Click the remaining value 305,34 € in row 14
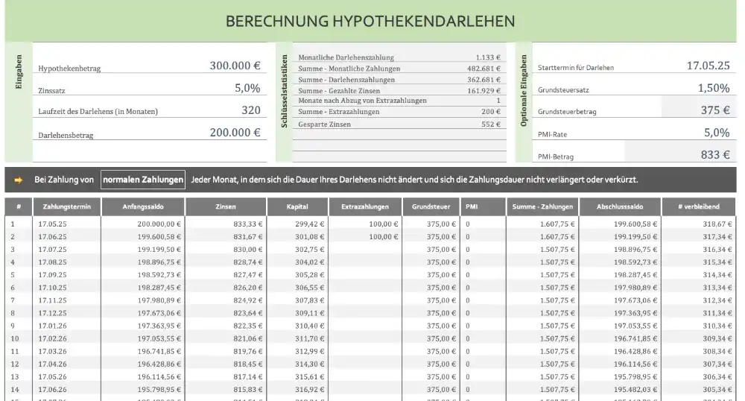Viewport: 745px width, 401px height. click(717, 390)
